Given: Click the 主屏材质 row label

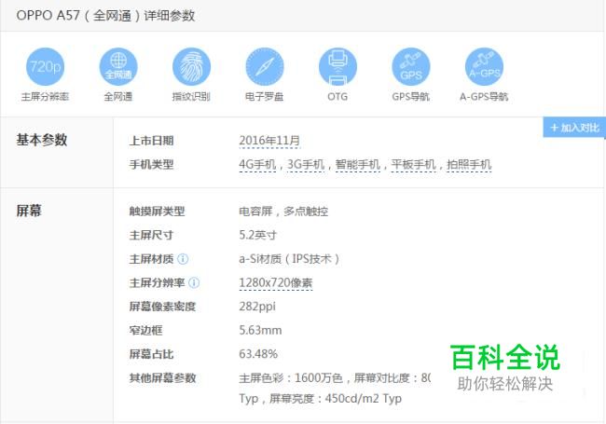Looking at the screenshot, I should click(x=151, y=259).
